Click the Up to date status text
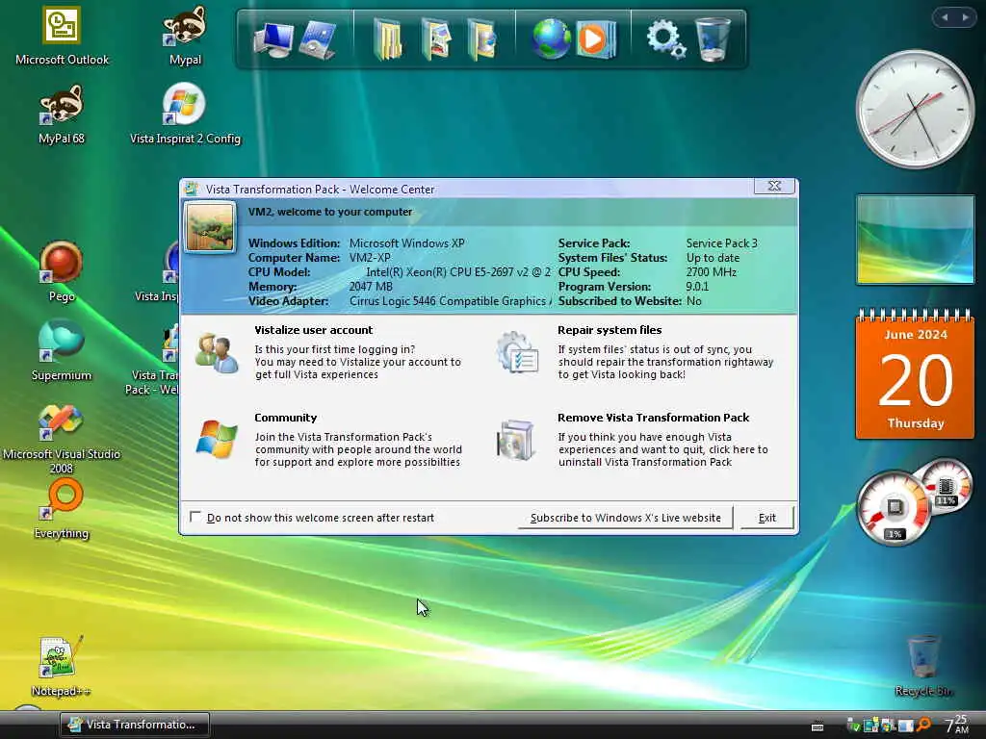Screen dimensions: 986x739 [x=713, y=258]
